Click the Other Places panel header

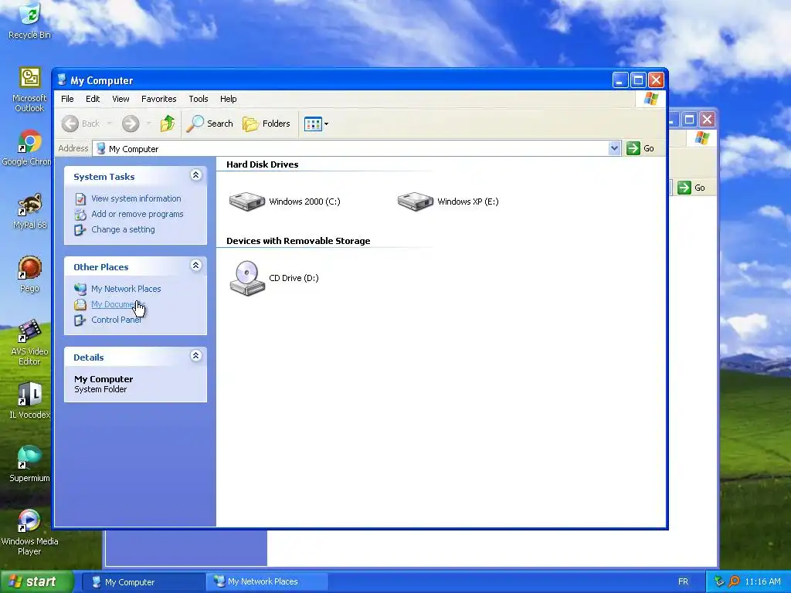pyautogui.click(x=135, y=266)
